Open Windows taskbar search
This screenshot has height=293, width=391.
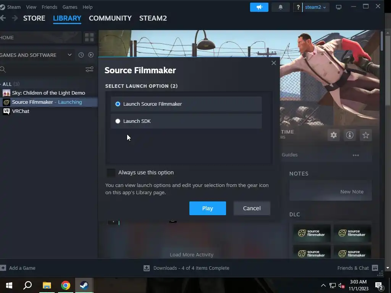pos(27,285)
